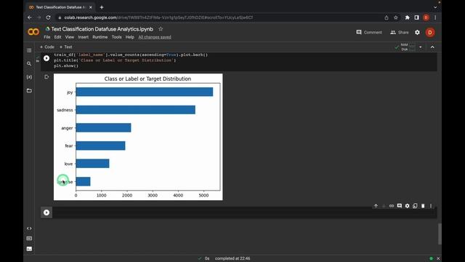Open tab search dropdown in browser

435,7
